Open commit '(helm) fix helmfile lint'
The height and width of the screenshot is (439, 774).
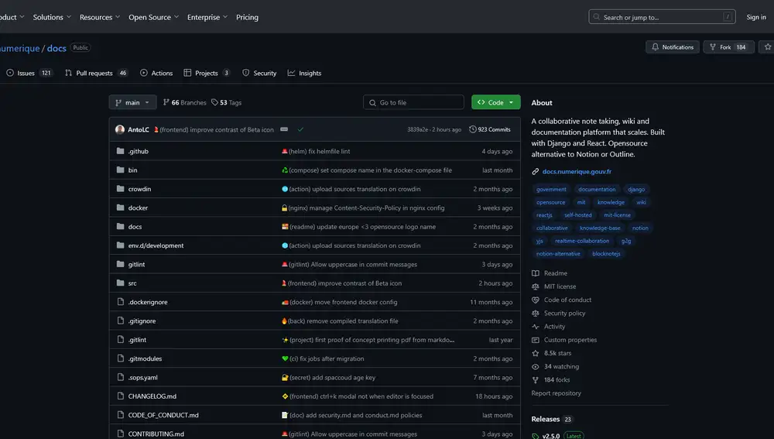click(x=319, y=151)
